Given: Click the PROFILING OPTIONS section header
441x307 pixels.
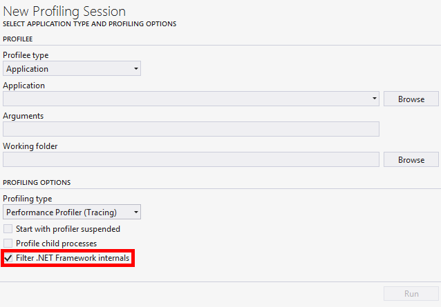Looking at the screenshot, I should (37, 182).
